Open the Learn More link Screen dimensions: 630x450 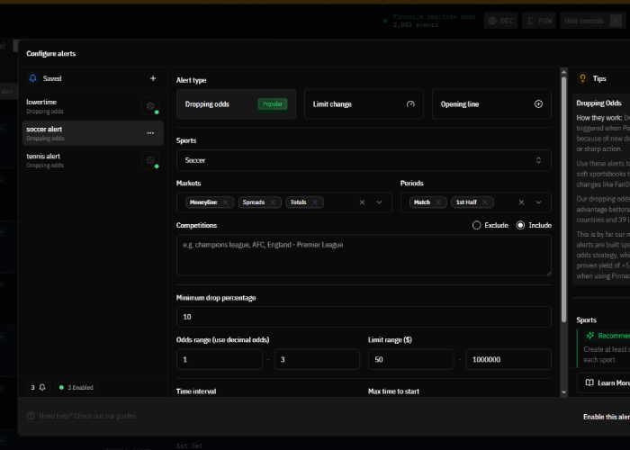pos(603,382)
